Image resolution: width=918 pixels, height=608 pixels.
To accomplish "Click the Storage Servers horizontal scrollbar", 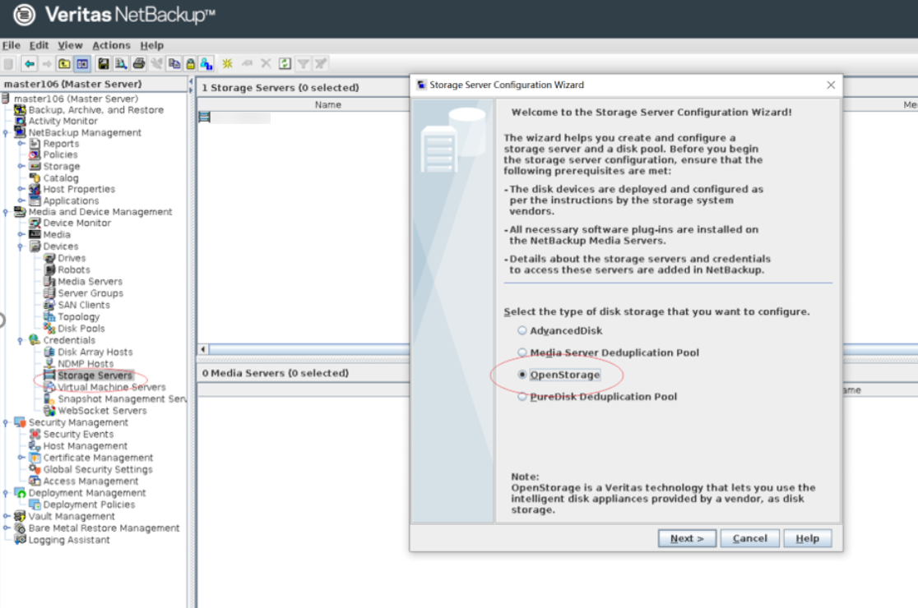I will click(304, 349).
